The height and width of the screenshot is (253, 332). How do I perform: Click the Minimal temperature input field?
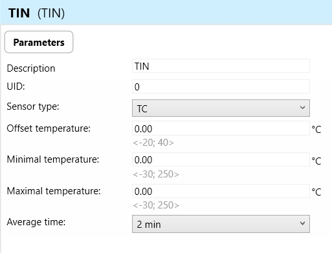click(x=221, y=159)
